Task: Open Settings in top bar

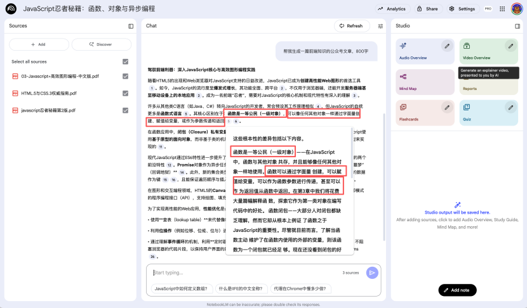Action: click(x=462, y=9)
